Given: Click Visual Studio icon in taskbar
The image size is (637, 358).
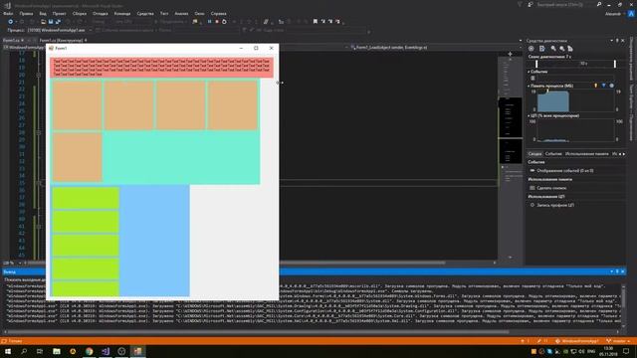Looking at the screenshot, I should coord(106,351).
